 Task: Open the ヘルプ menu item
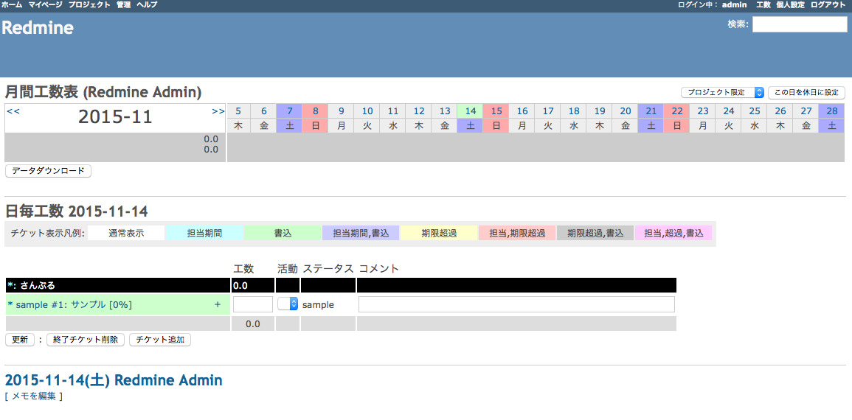point(147,4)
